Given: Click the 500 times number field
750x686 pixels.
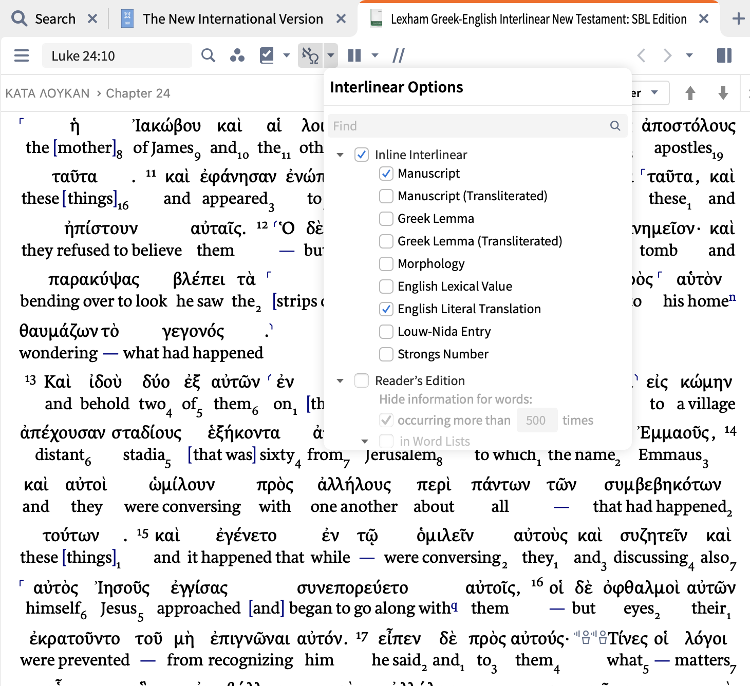Looking at the screenshot, I should (x=537, y=421).
